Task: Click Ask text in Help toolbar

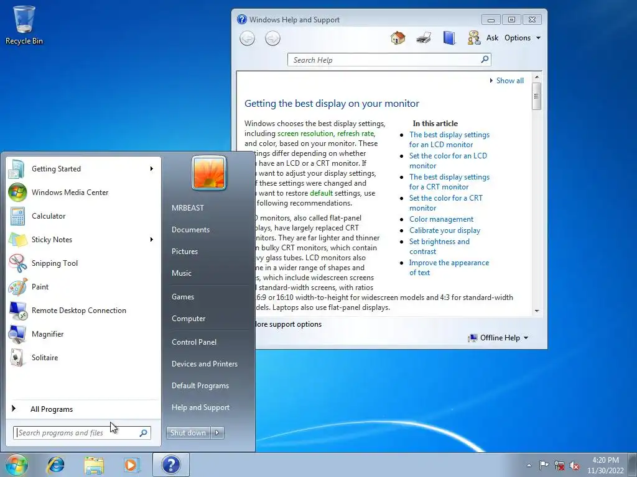Action: coord(492,38)
